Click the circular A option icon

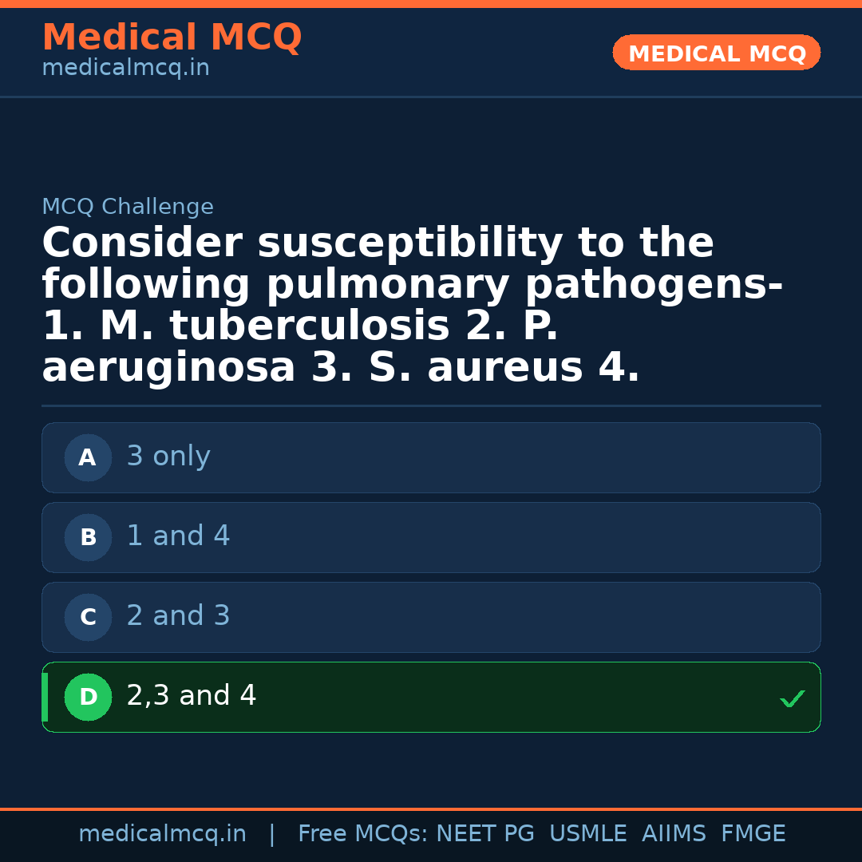(x=88, y=457)
